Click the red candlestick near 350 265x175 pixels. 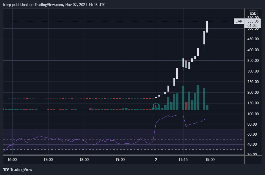click(x=186, y=64)
